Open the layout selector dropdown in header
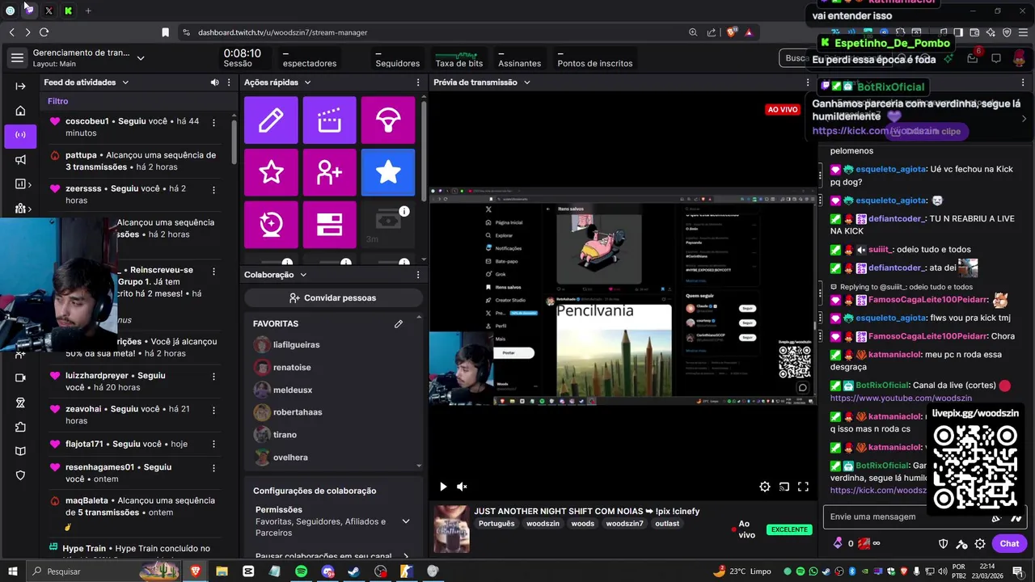Screen dimensions: 1035x582 tap(141, 58)
